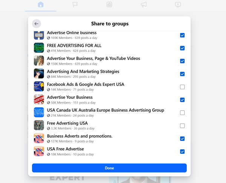Click '127K Members · 9 posts a day' text
The width and height of the screenshot is (226, 183).
pos(72,141)
